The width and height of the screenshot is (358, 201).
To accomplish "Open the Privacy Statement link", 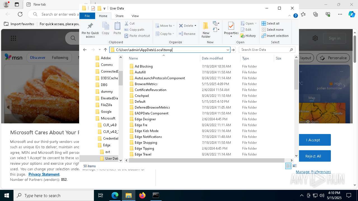I will pos(44,174).
